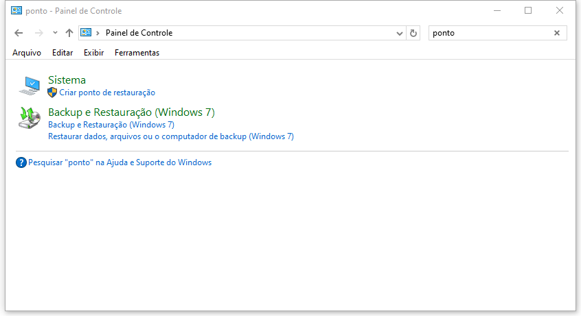Go back with the left arrow

pos(19,33)
